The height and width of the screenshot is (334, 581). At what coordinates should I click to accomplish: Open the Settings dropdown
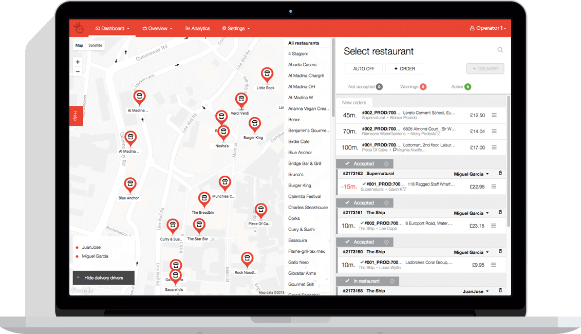tap(236, 29)
